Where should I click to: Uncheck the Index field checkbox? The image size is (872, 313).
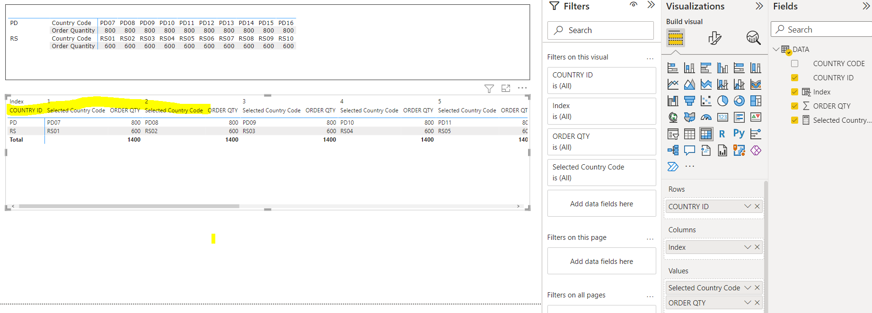click(794, 92)
